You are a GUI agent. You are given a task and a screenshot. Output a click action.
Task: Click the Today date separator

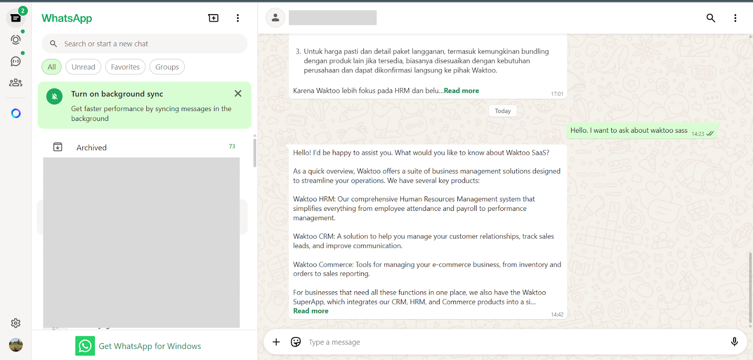503,111
